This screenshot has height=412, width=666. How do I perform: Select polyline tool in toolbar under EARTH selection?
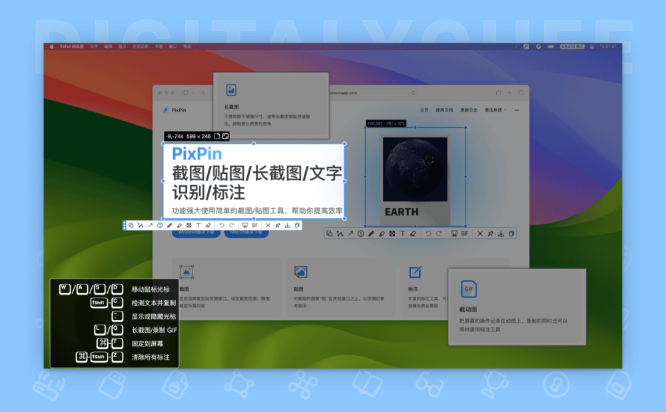click(340, 233)
